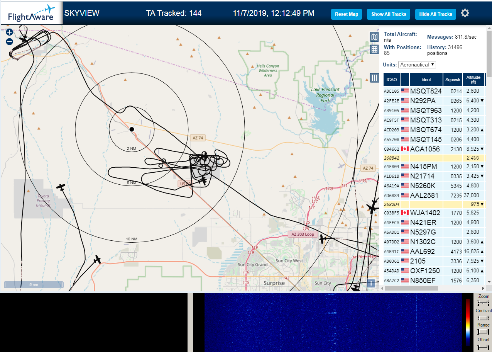Click climbing arrow in MSQT674 altitude cell
This screenshot has width=492, height=352.
482,130
